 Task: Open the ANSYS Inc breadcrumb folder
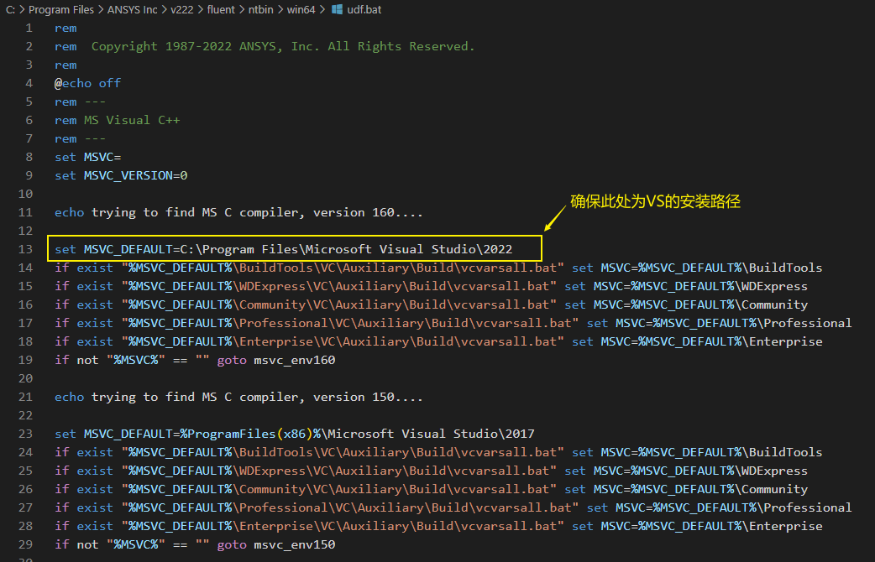pos(132,9)
